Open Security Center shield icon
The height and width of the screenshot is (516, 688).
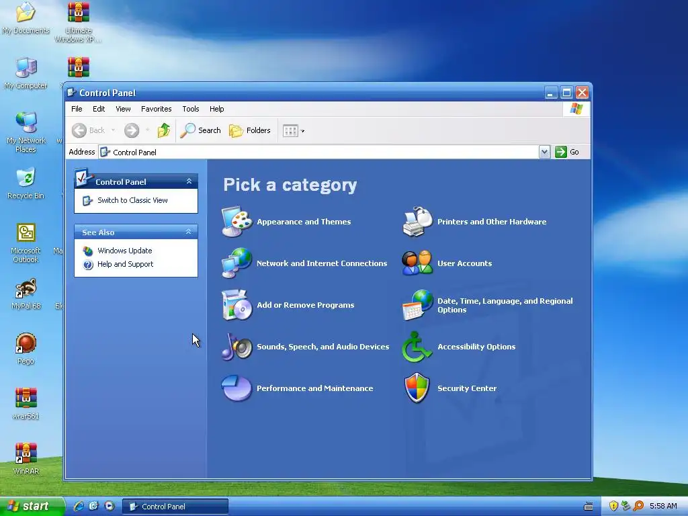(x=417, y=388)
